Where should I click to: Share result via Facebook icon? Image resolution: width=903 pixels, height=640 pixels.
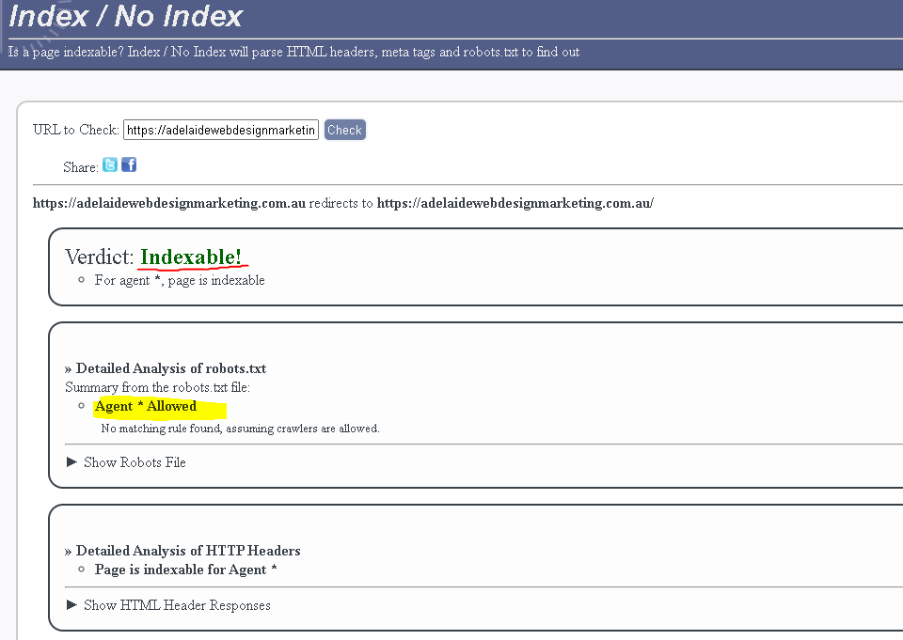point(129,165)
